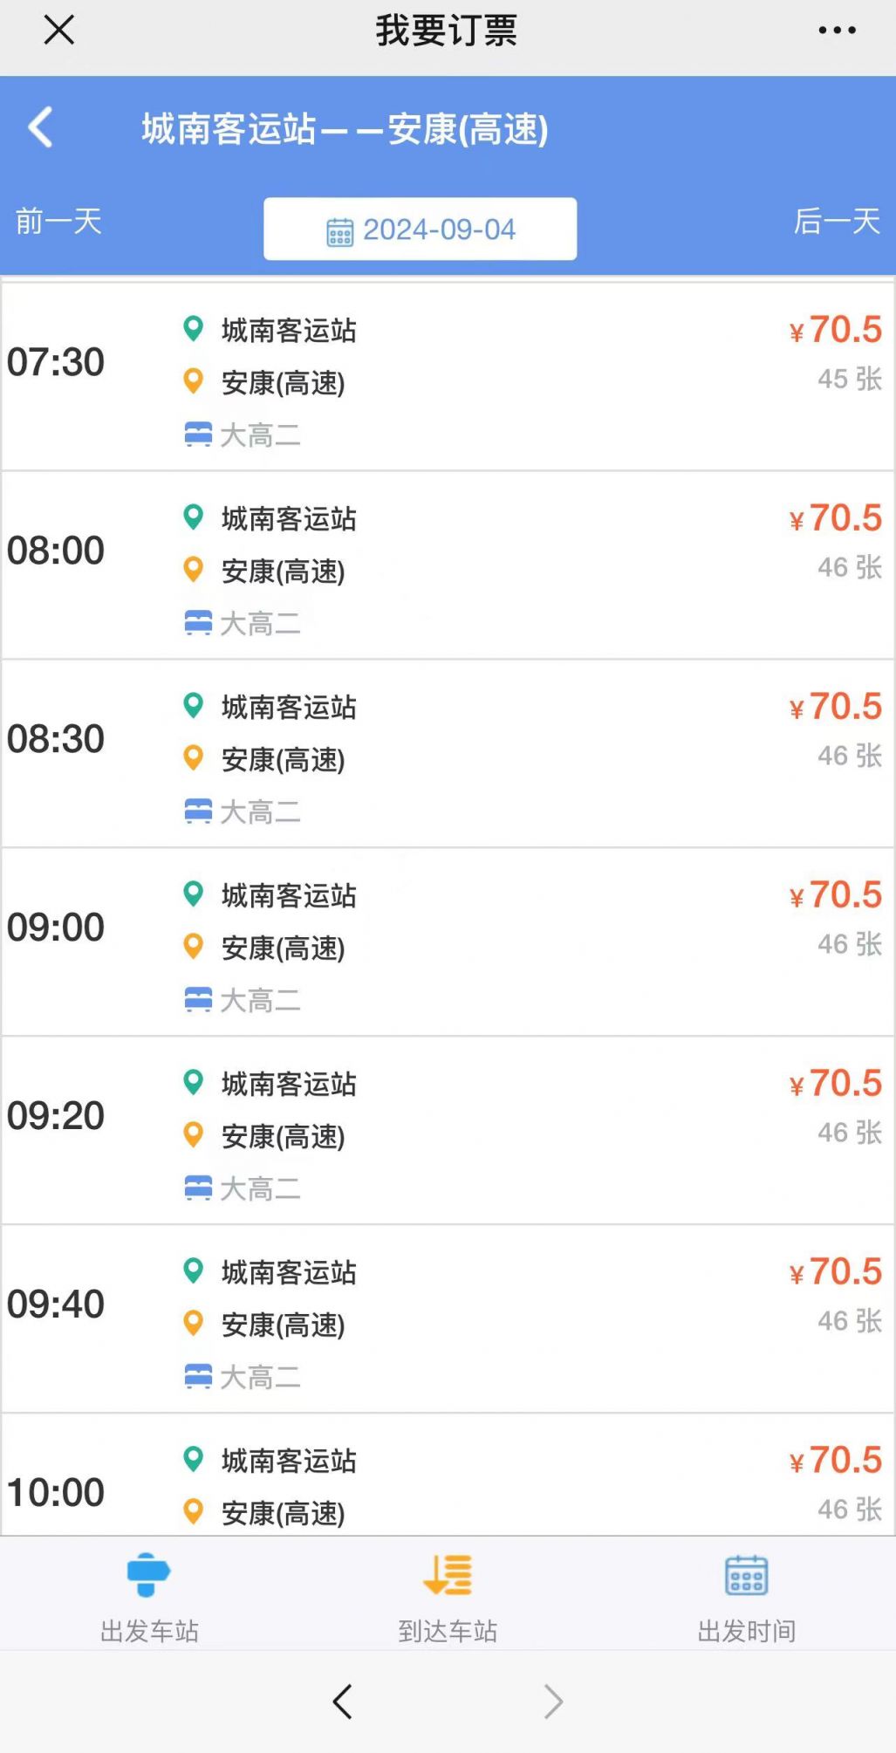Open the 到达车站 arrival station filter

(x=448, y=1599)
